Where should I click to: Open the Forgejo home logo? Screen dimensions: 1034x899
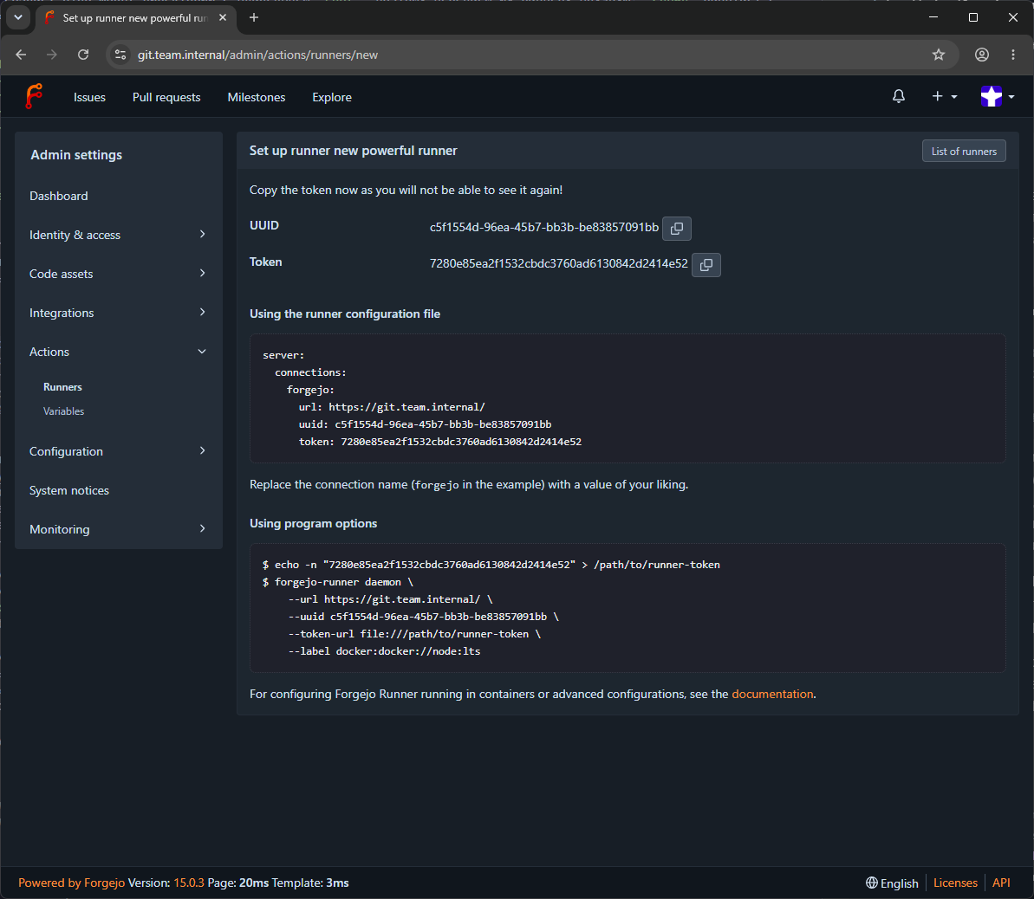click(34, 96)
